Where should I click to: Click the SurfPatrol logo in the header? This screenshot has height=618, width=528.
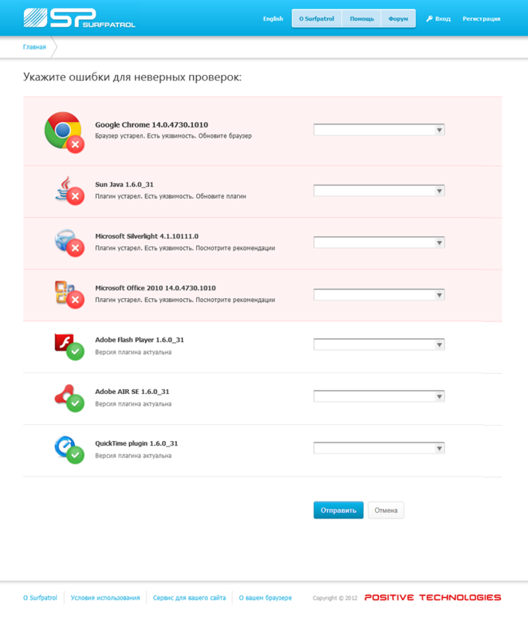click(x=77, y=17)
